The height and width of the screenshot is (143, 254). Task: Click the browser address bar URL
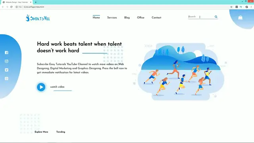34,7
